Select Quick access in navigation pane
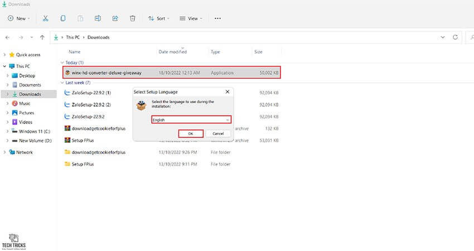 (28, 55)
